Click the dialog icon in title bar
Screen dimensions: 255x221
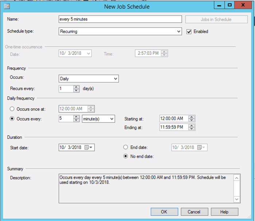click(7, 6)
